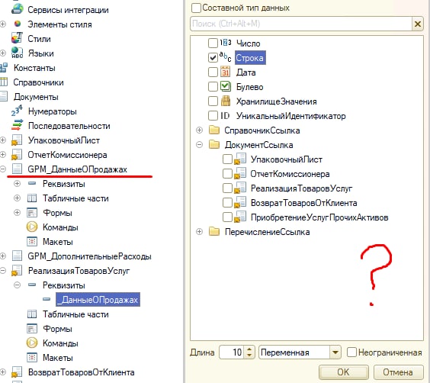This screenshot has width=430, height=383.
Task: Check the Число type checkbox
Action: (213, 43)
